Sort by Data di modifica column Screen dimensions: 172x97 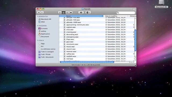(x=116, y=16)
